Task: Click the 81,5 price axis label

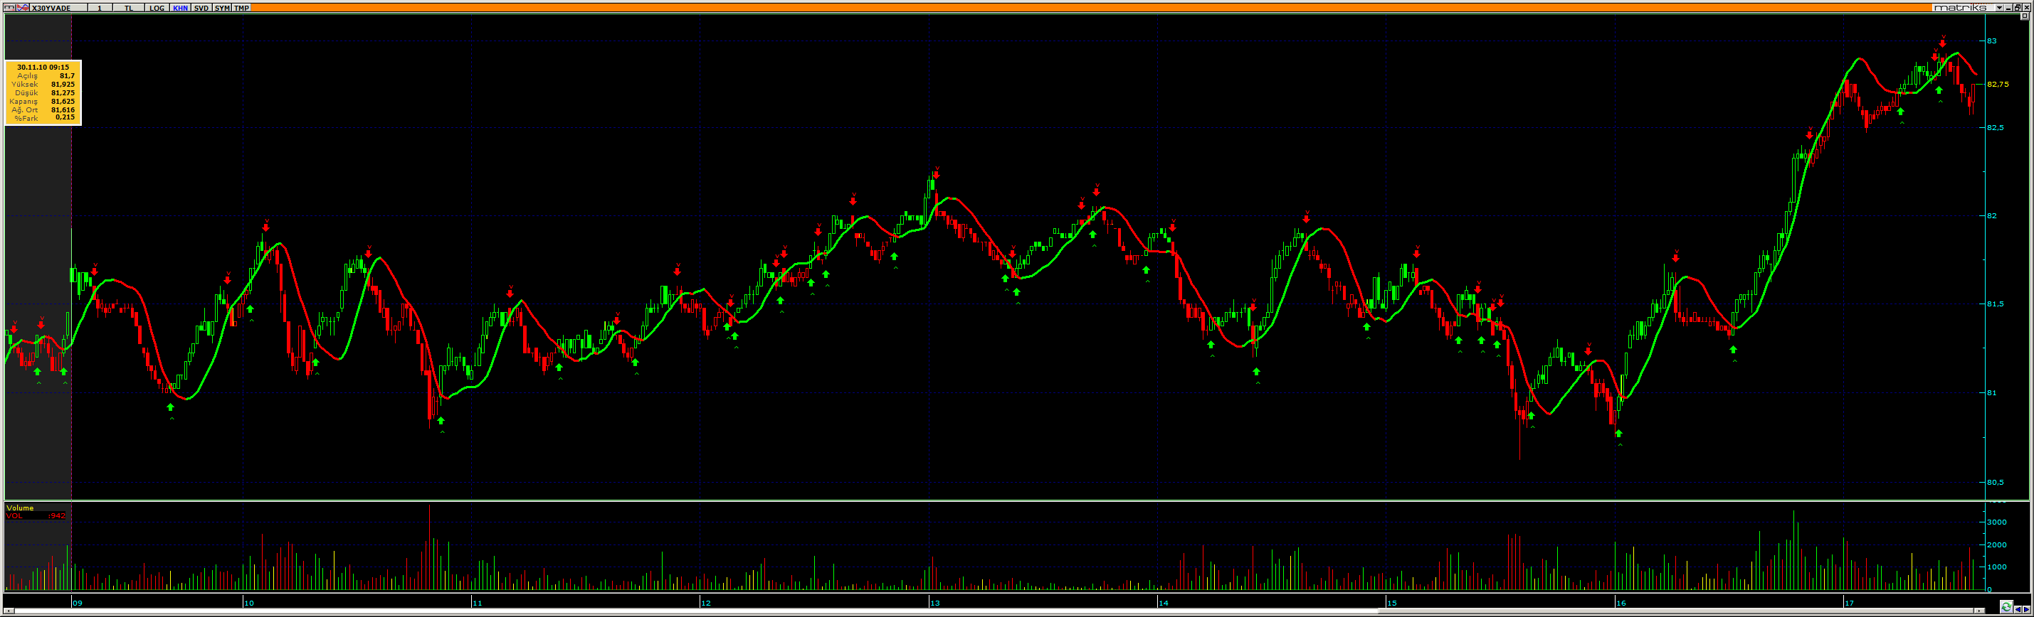Action: [1995, 304]
